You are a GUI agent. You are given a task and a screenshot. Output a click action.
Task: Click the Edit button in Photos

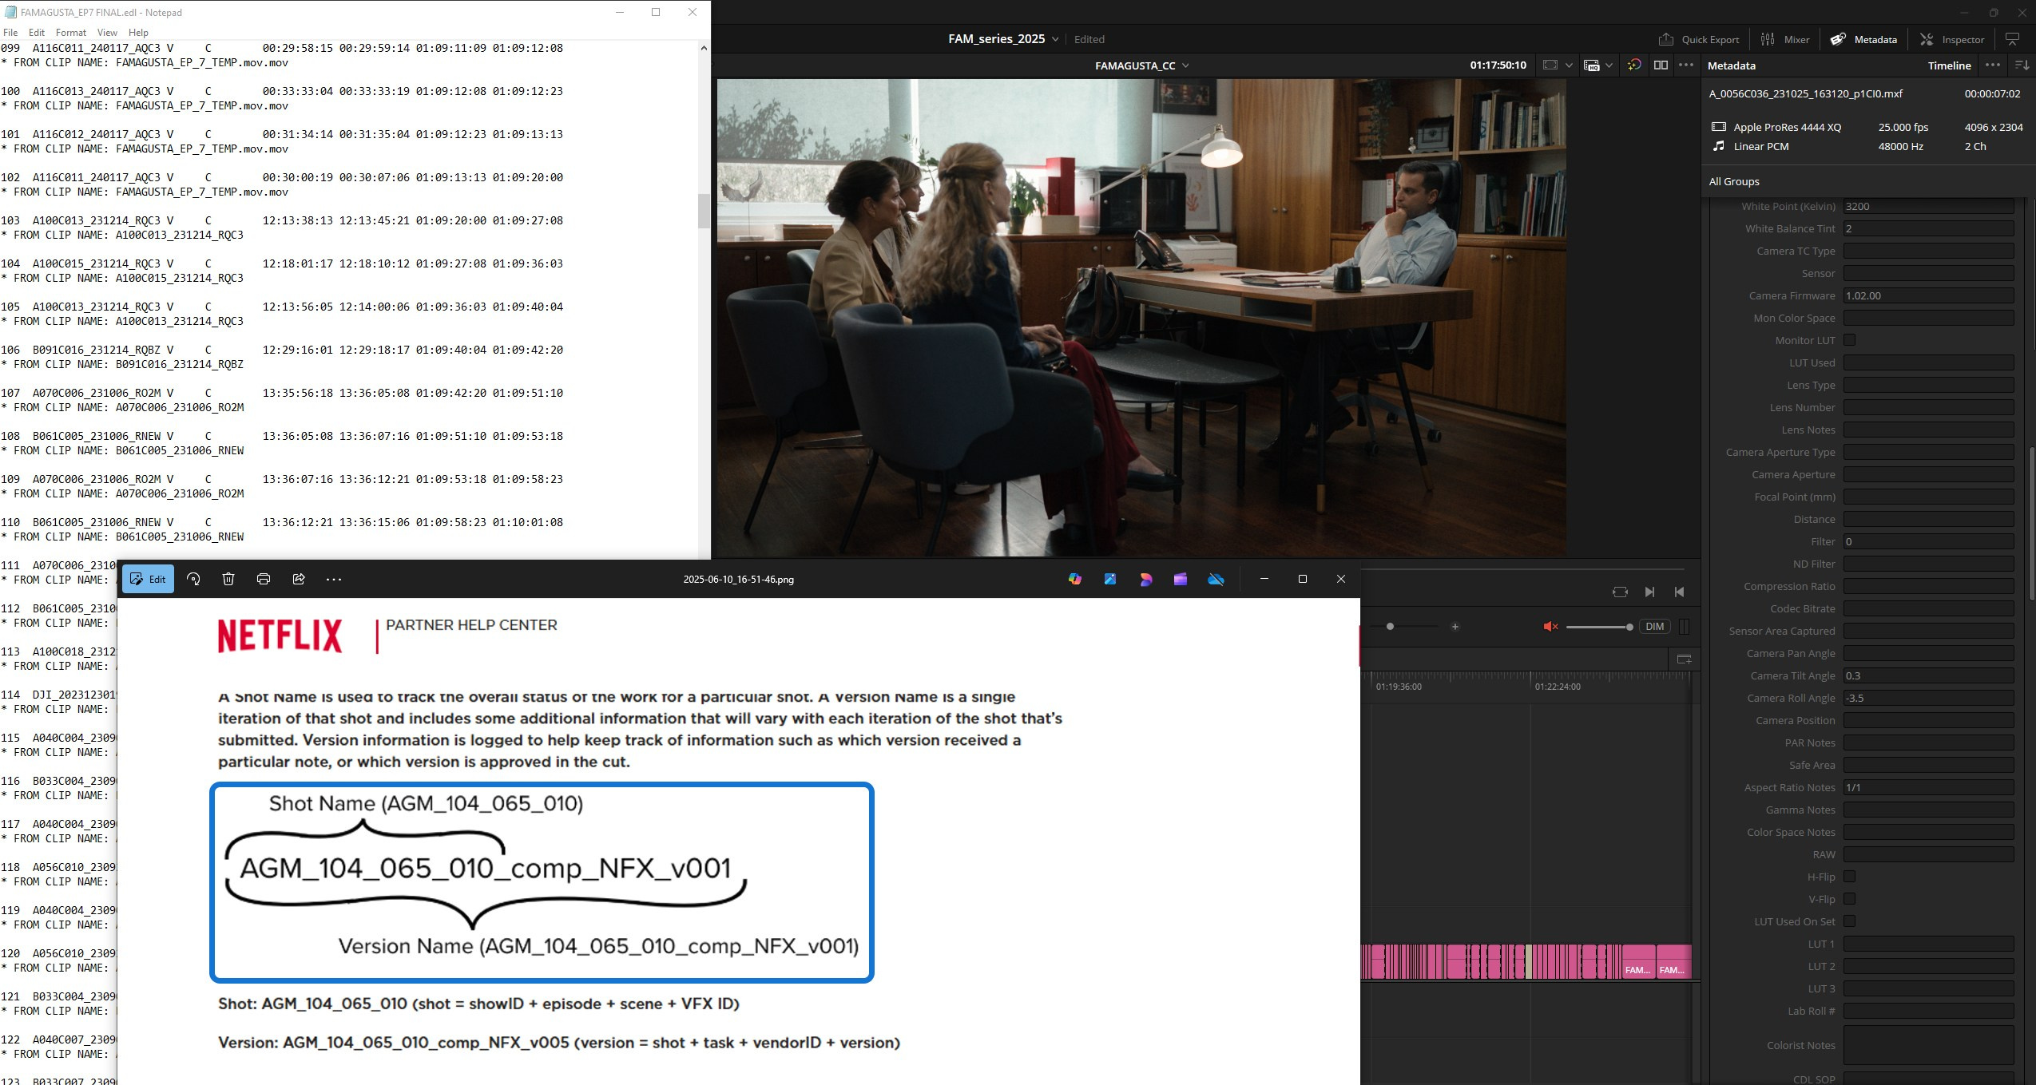[149, 579]
